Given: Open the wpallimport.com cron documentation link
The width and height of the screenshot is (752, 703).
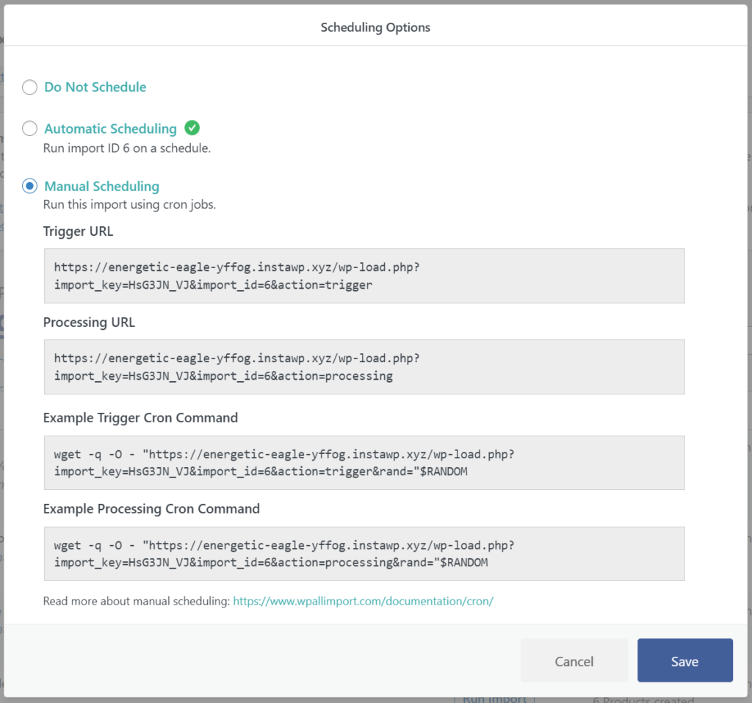Looking at the screenshot, I should 363,602.
